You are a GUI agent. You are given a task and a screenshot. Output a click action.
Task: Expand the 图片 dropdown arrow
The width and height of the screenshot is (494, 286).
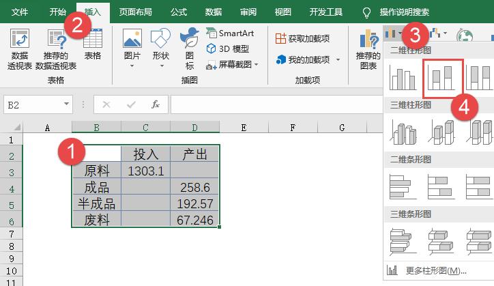[x=132, y=66]
